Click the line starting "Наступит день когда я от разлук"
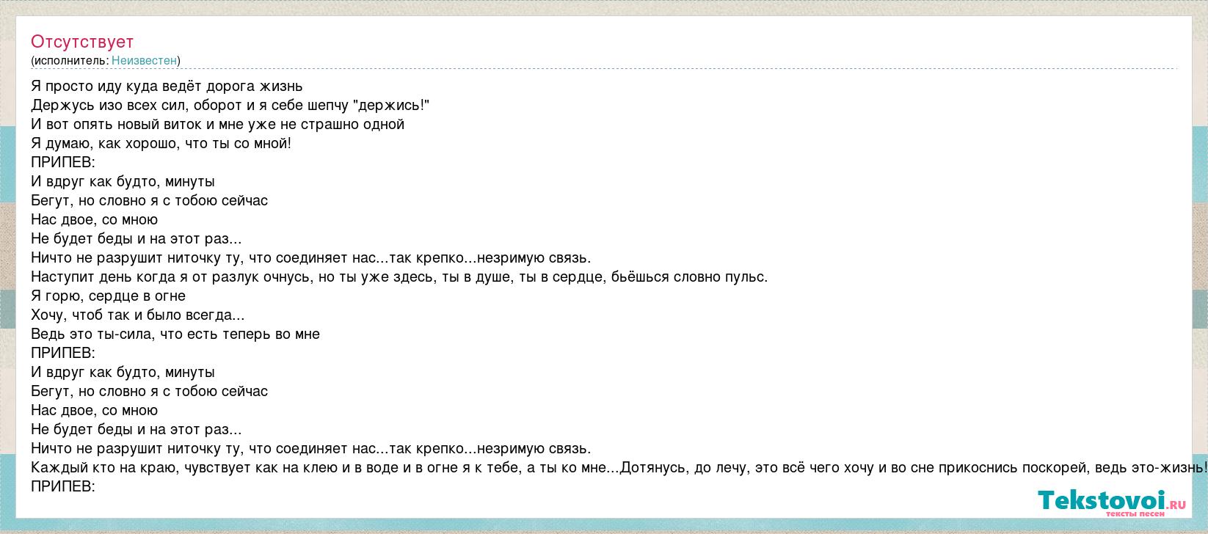 [399, 277]
